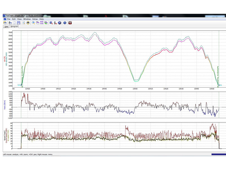Image resolution: width=226 pixels, height=170 pixels.
Task: Select the Barogram tab
Action: pyautogui.click(x=14, y=27)
